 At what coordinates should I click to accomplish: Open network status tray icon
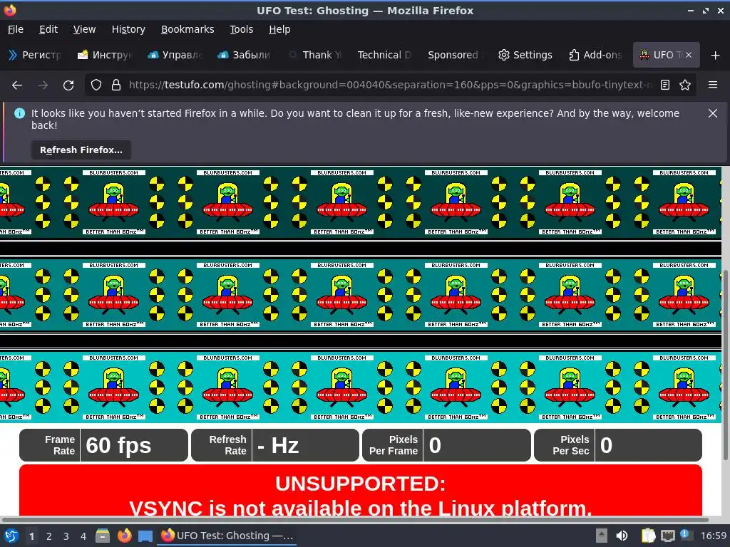tap(667, 536)
